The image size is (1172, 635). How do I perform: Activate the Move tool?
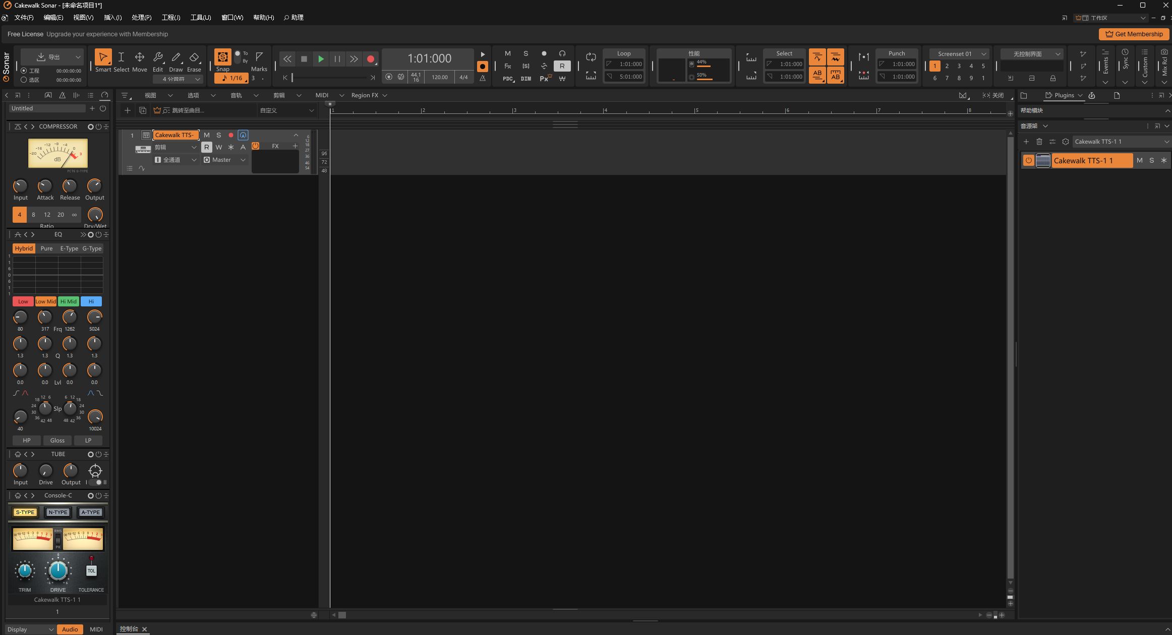click(x=140, y=57)
